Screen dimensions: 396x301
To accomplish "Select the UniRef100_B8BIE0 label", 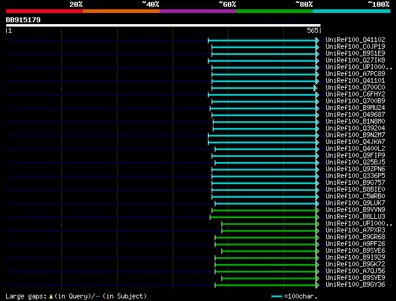I will 355,190.
